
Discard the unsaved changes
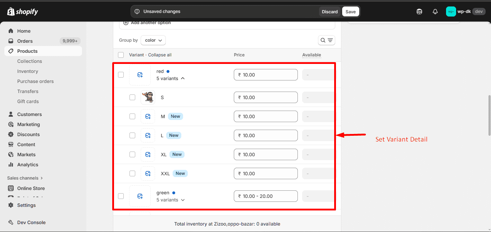point(329,11)
